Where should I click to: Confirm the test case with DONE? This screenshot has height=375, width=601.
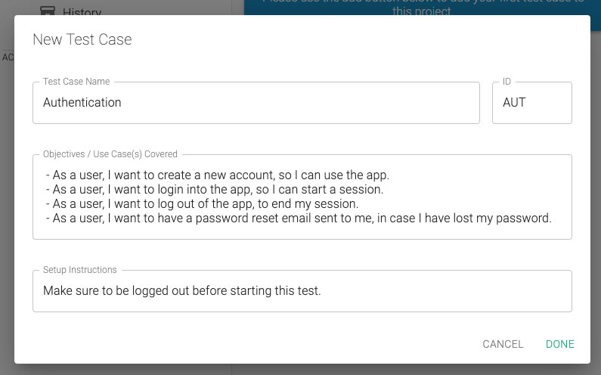point(559,344)
